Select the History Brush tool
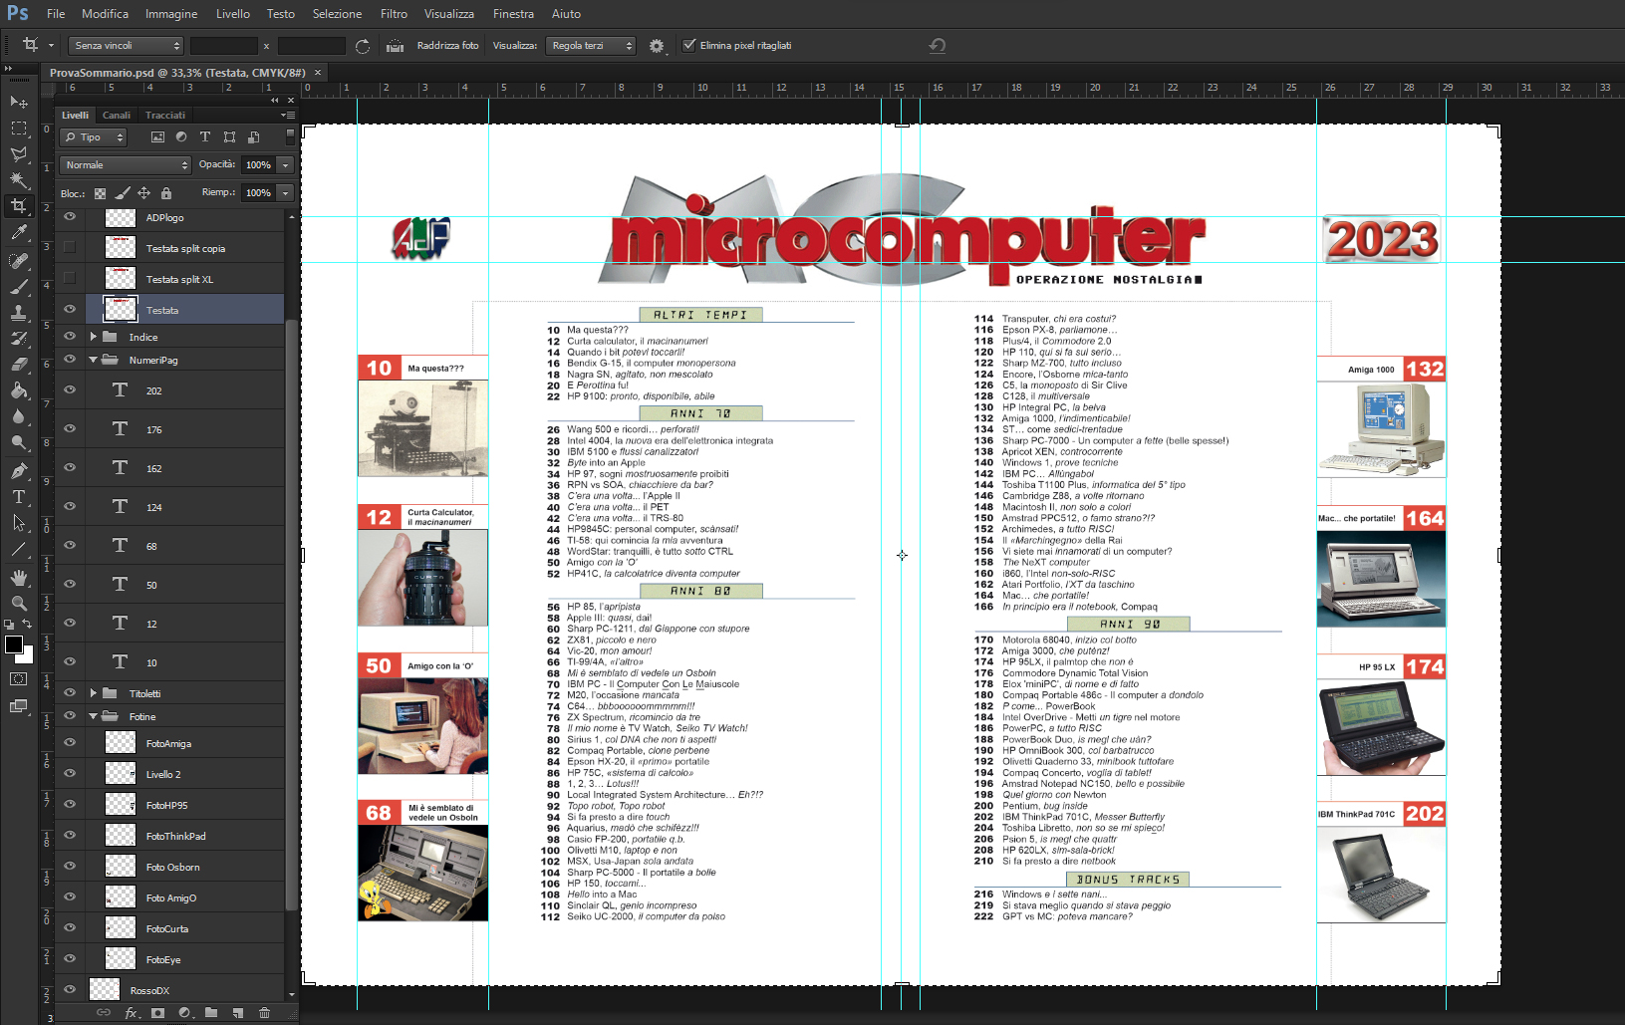Screen dimensions: 1625x1025 [x=19, y=339]
